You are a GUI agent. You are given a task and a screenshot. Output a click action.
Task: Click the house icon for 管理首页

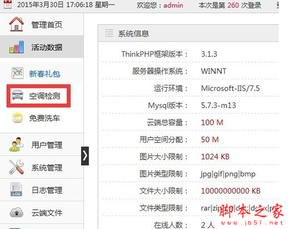(x=16, y=24)
